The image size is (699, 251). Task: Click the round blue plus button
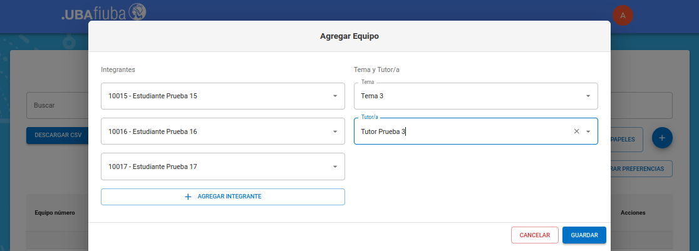coord(662,138)
